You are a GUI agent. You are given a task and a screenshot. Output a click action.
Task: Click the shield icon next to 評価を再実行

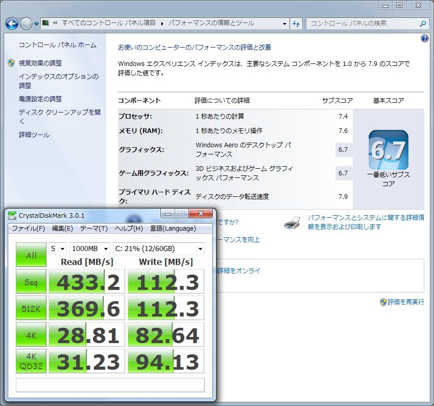pos(383,302)
